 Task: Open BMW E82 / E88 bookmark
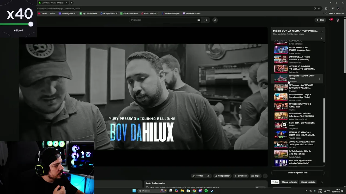click(x=171, y=13)
